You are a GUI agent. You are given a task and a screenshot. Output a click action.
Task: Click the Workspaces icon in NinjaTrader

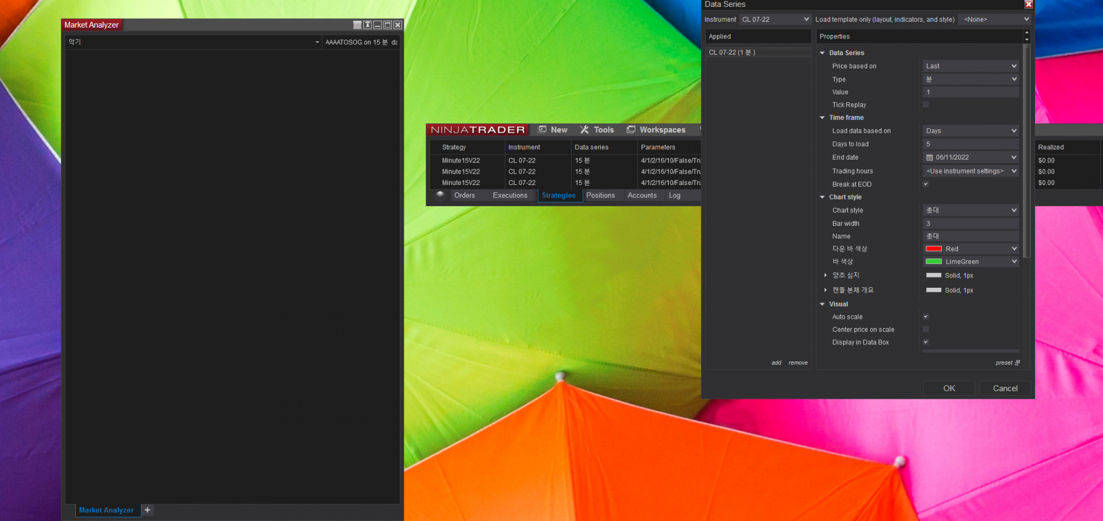coord(631,130)
